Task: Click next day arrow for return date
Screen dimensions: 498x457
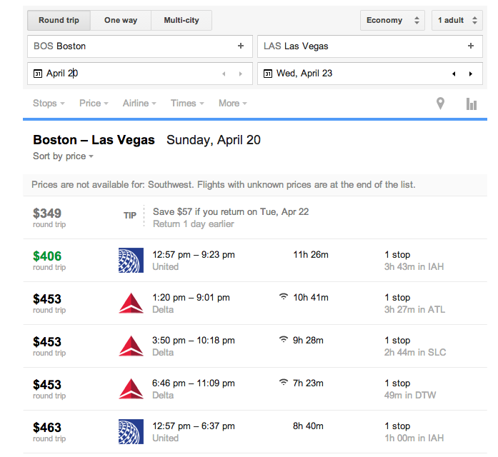Action: [x=470, y=74]
